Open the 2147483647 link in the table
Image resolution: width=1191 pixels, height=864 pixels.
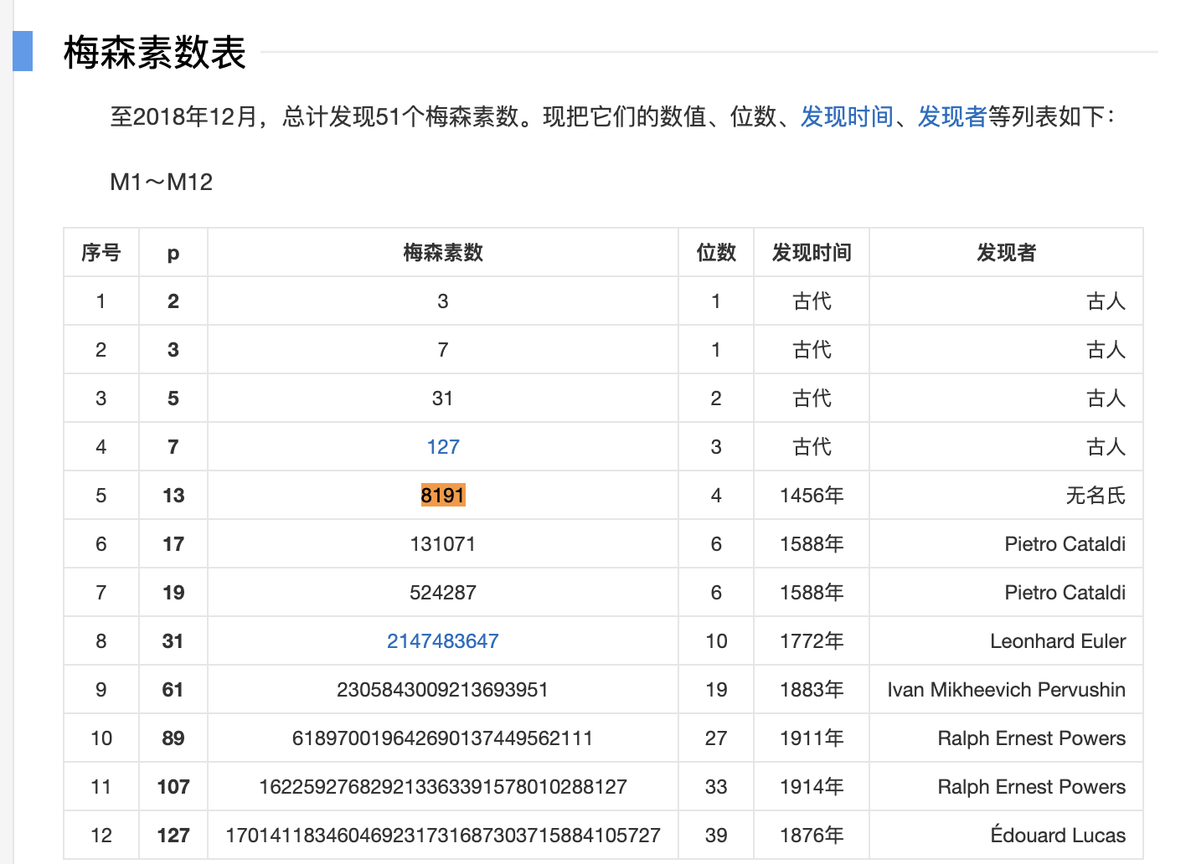442,641
